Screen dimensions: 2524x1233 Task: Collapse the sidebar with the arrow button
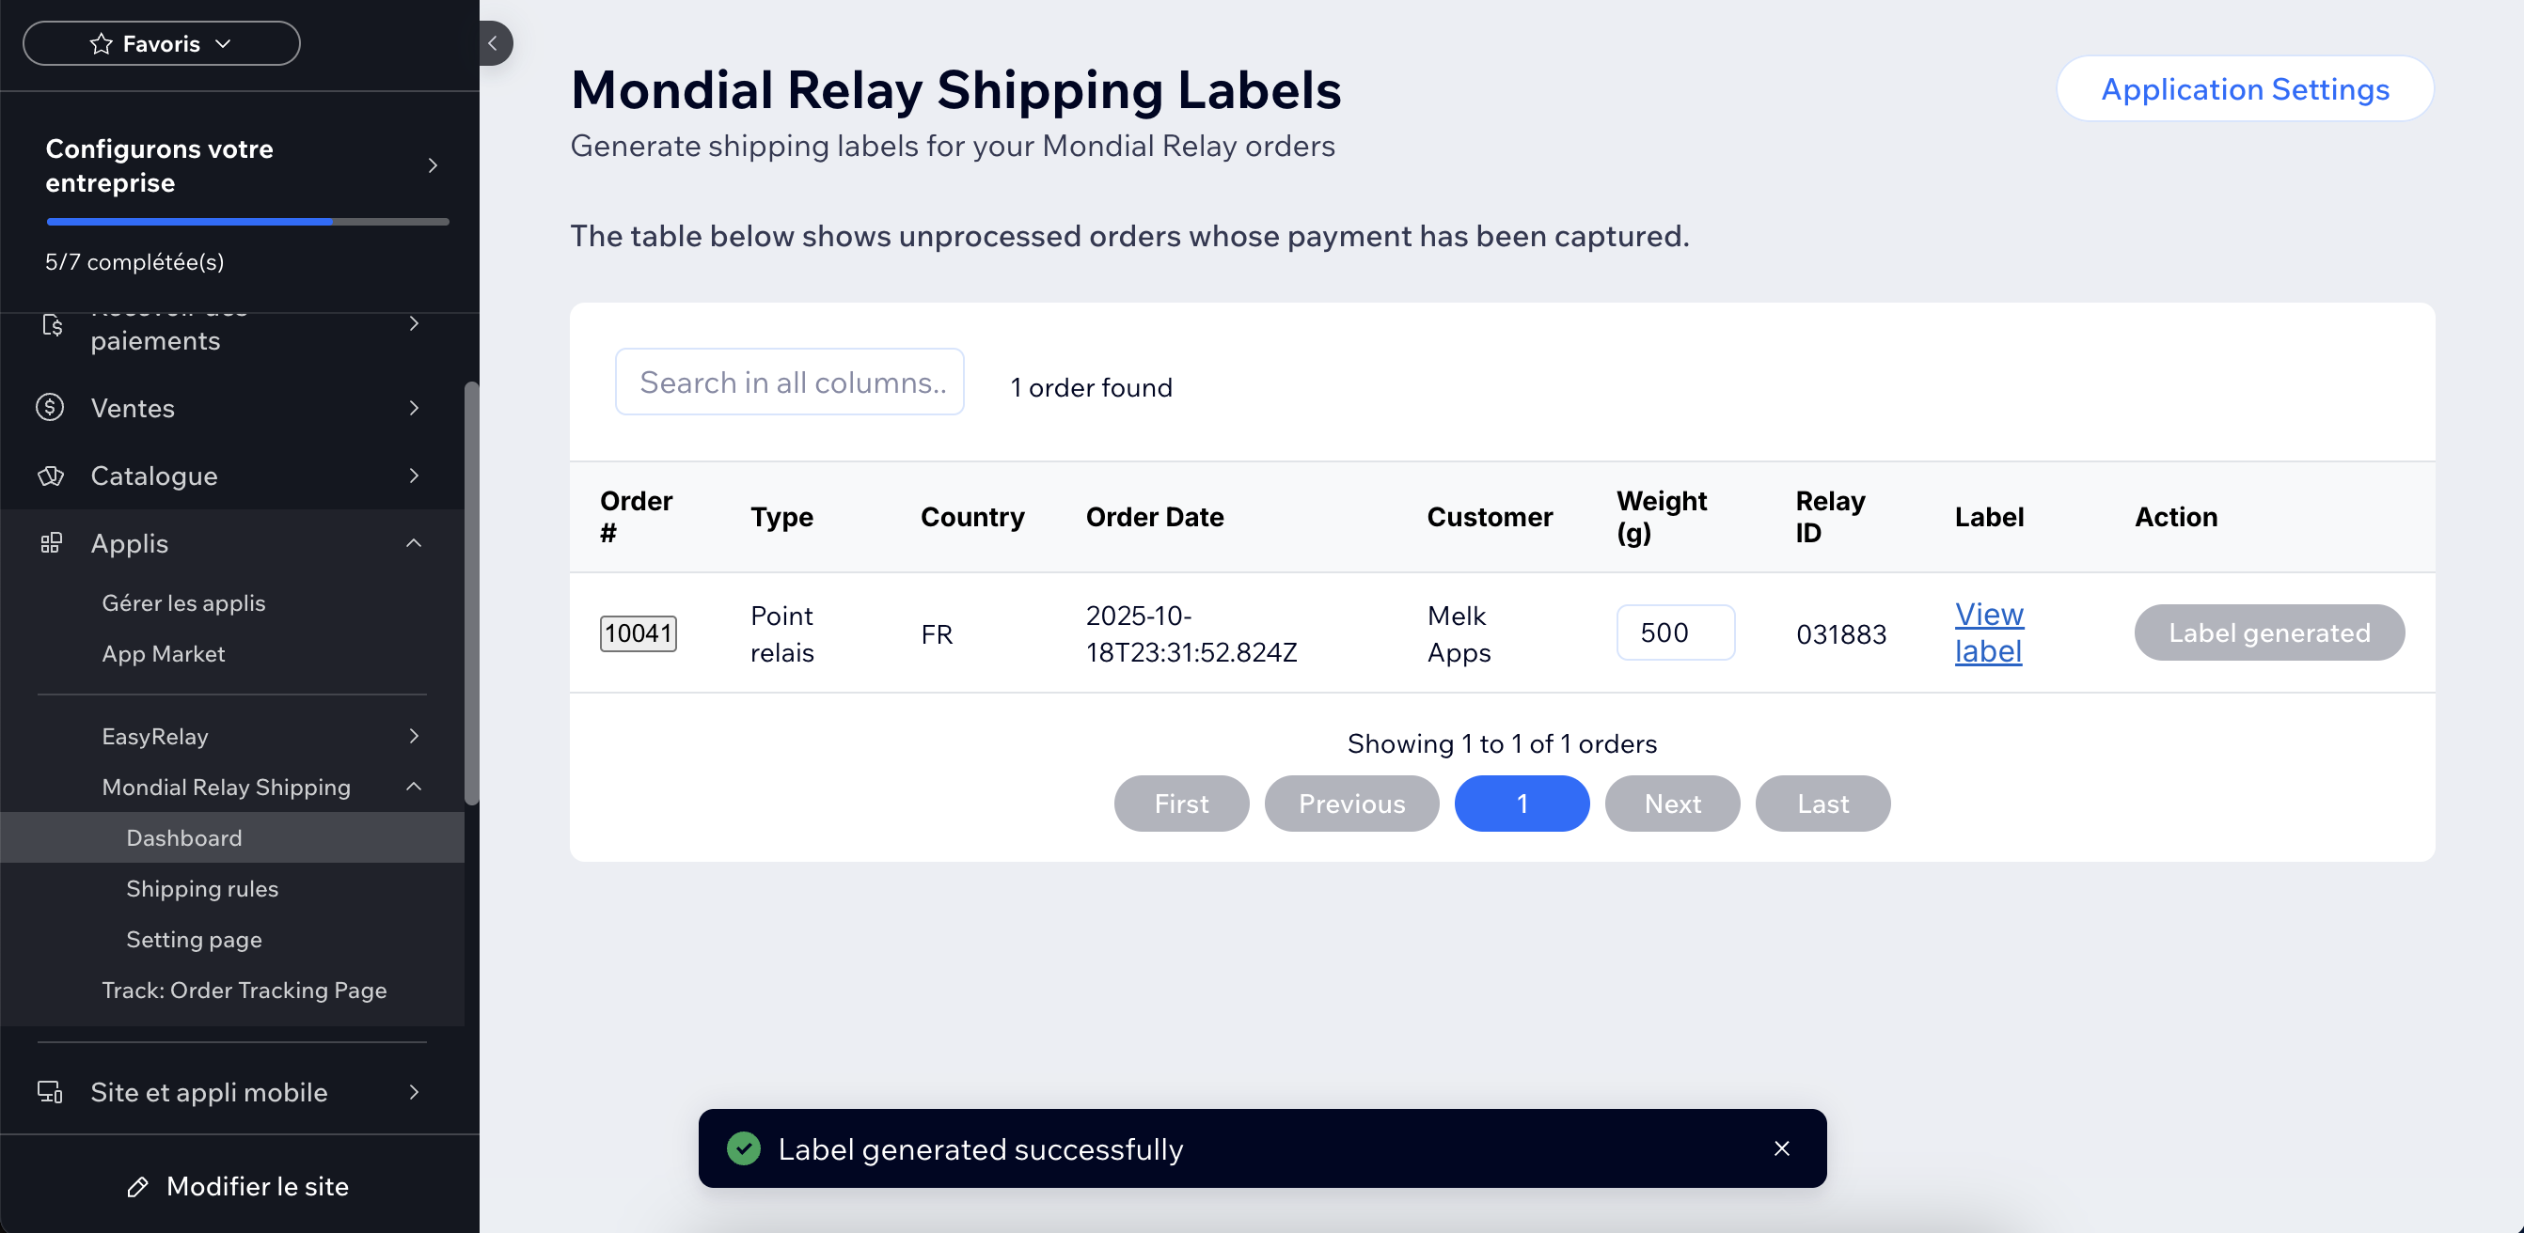click(494, 43)
